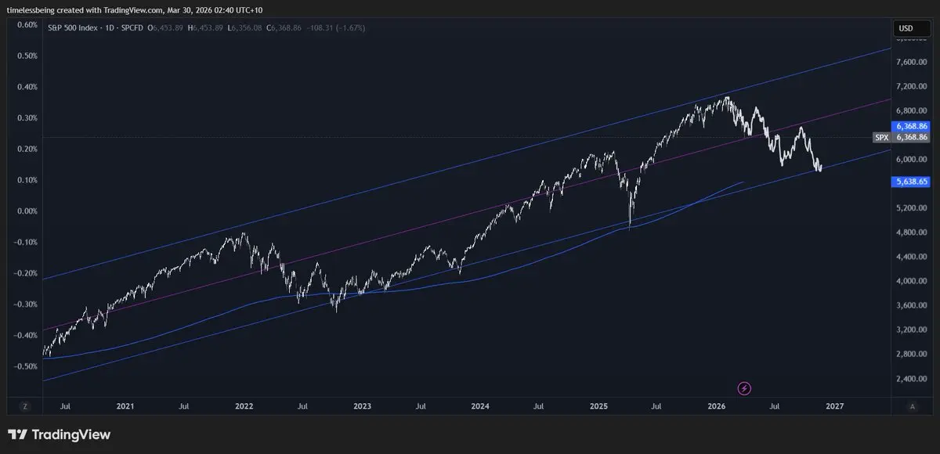
Task: Click the 0.60% left scale label
Action: 27,25
